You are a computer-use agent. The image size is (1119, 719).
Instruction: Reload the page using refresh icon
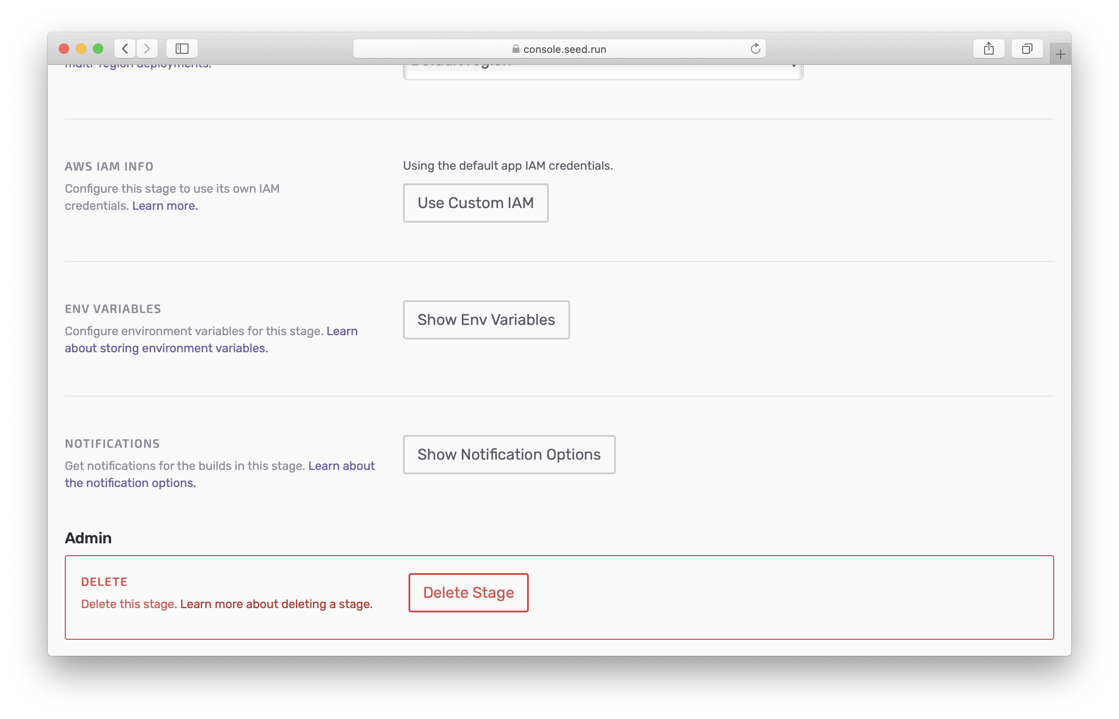(755, 49)
